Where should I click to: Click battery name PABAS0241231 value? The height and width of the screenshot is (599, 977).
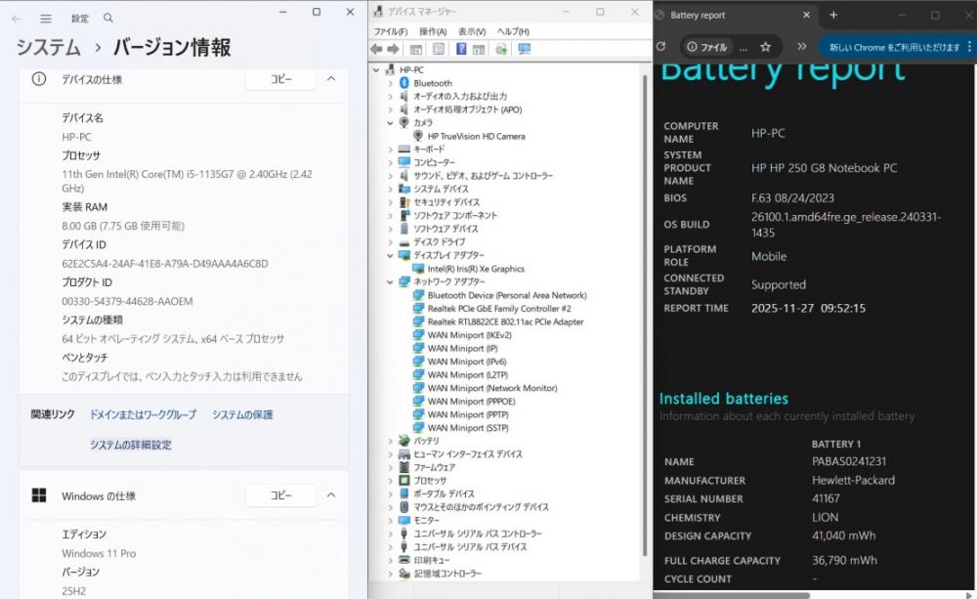[849, 461]
